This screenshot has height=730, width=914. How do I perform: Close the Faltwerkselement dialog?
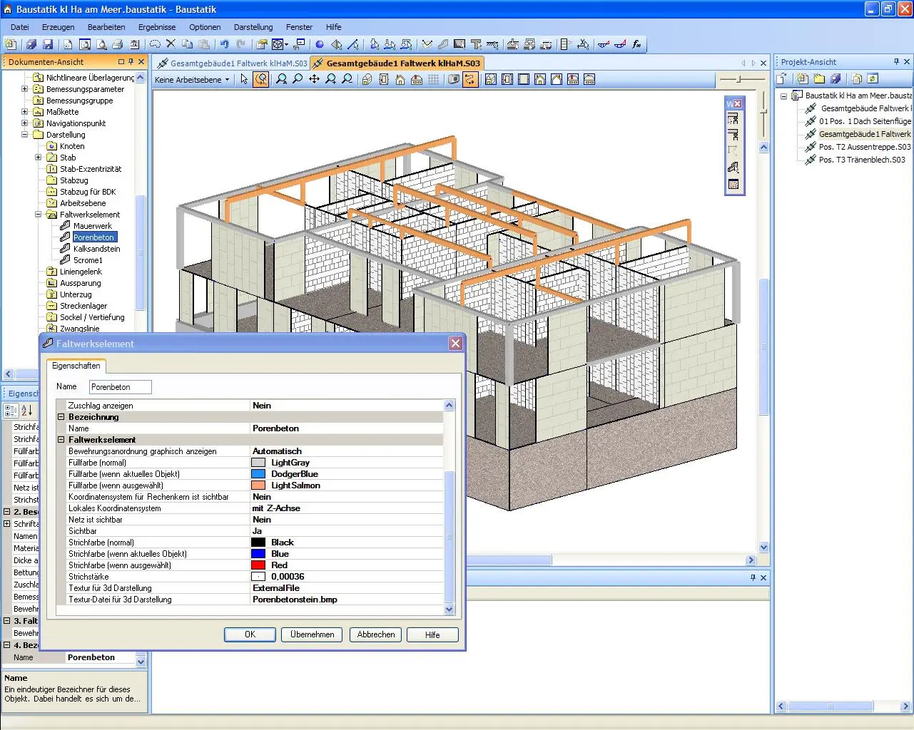coord(455,344)
